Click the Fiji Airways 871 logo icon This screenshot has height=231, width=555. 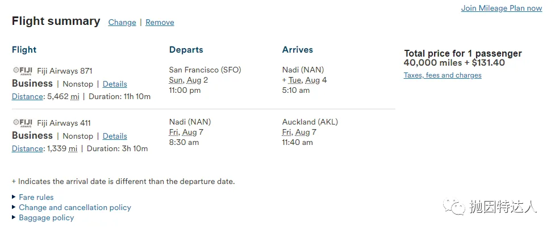23,71
